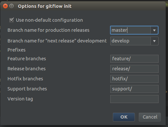Click the 'Feature branches' label
Image resolution: width=168 pixels, height=127 pixels.
click(x=27, y=59)
